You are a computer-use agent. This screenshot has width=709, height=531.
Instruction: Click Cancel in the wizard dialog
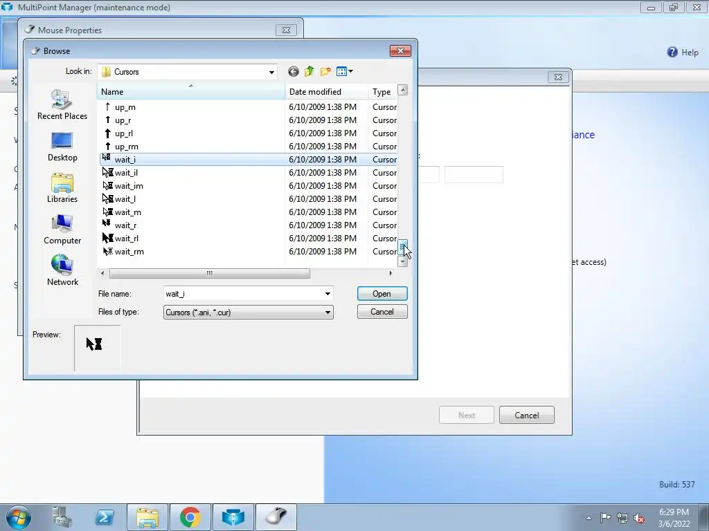[527, 416]
